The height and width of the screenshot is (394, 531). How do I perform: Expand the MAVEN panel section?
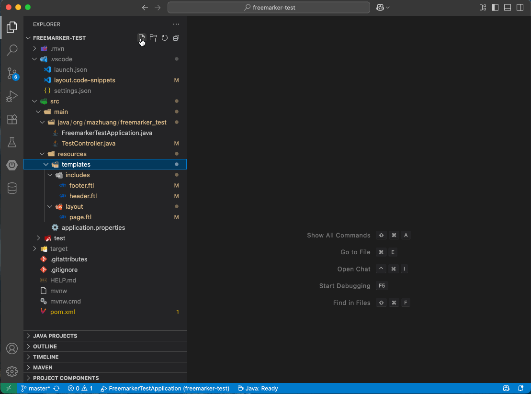click(43, 367)
